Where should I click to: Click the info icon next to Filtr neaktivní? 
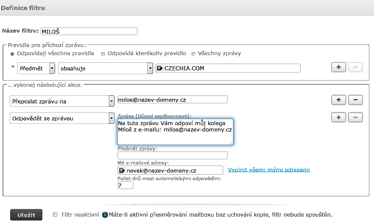point(105,215)
